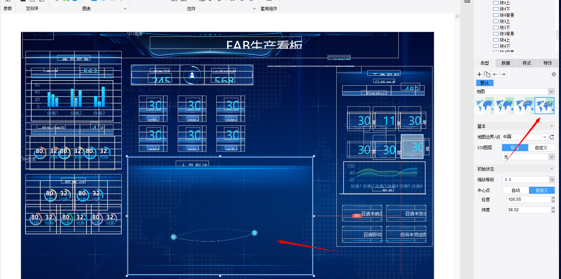
Task: Select the flow line map thumbnail
Action: pos(525,106)
